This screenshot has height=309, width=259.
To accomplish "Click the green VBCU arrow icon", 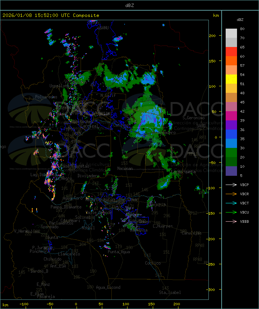I will (x=231, y=212).
